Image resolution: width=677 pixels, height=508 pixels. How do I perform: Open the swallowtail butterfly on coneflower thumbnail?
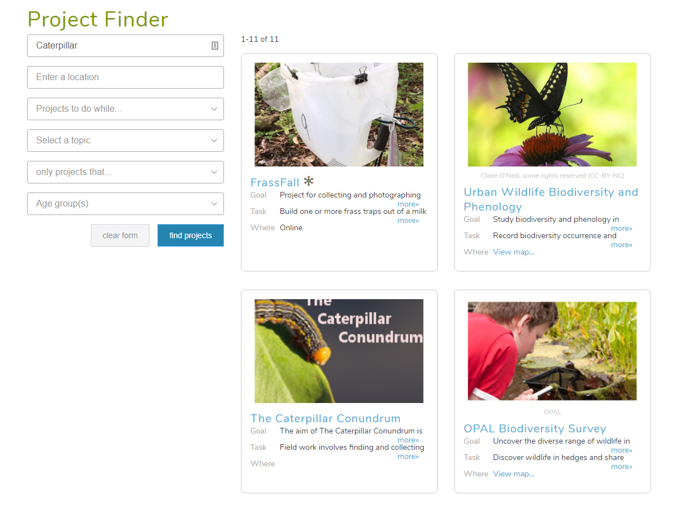[x=552, y=115]
